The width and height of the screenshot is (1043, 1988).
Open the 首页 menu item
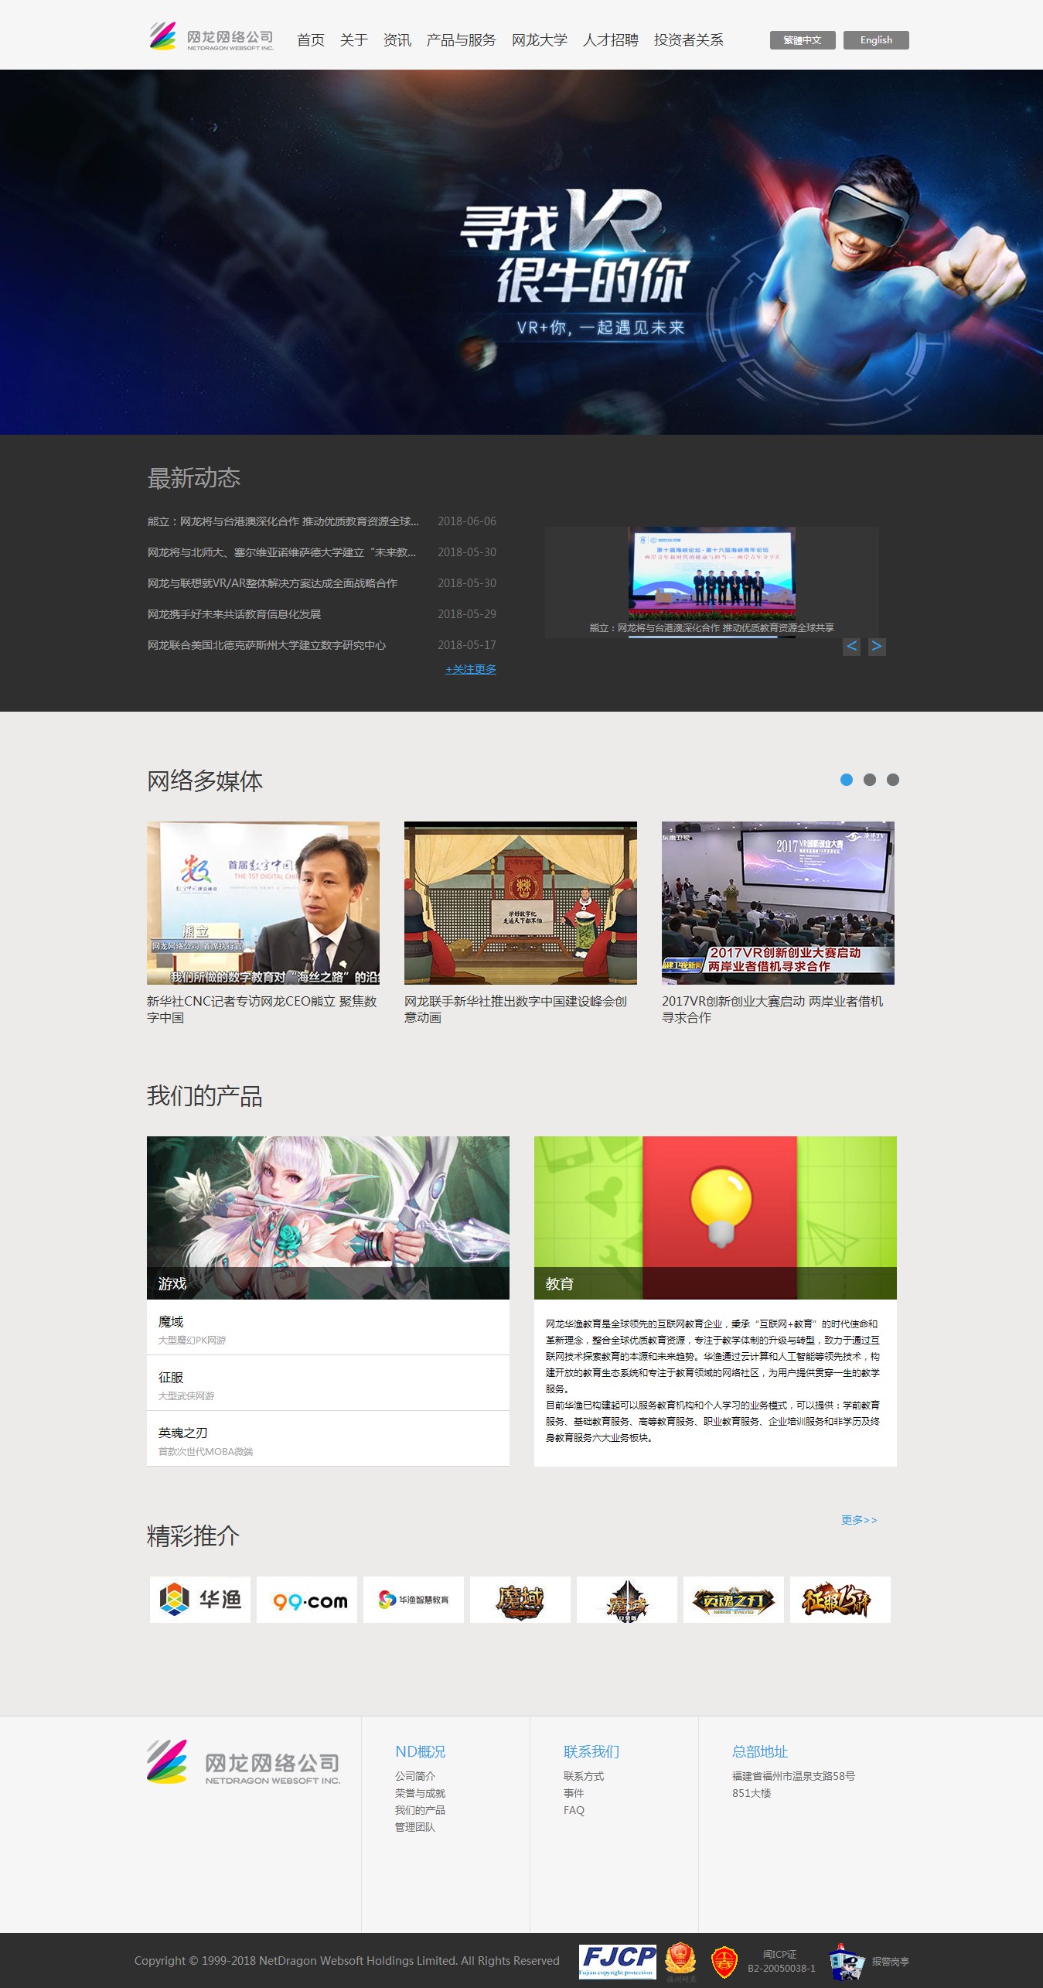click(311, 40)
